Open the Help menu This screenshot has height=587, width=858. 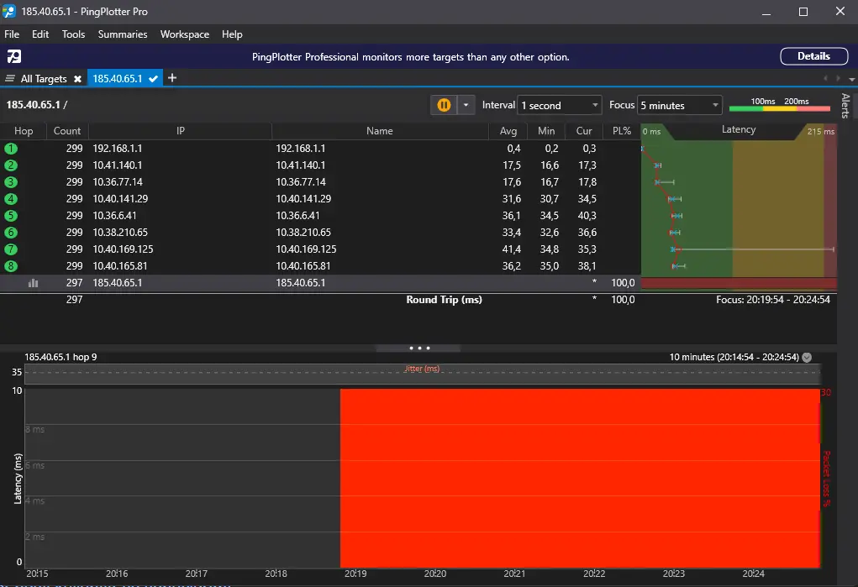[x=232, y=34]
